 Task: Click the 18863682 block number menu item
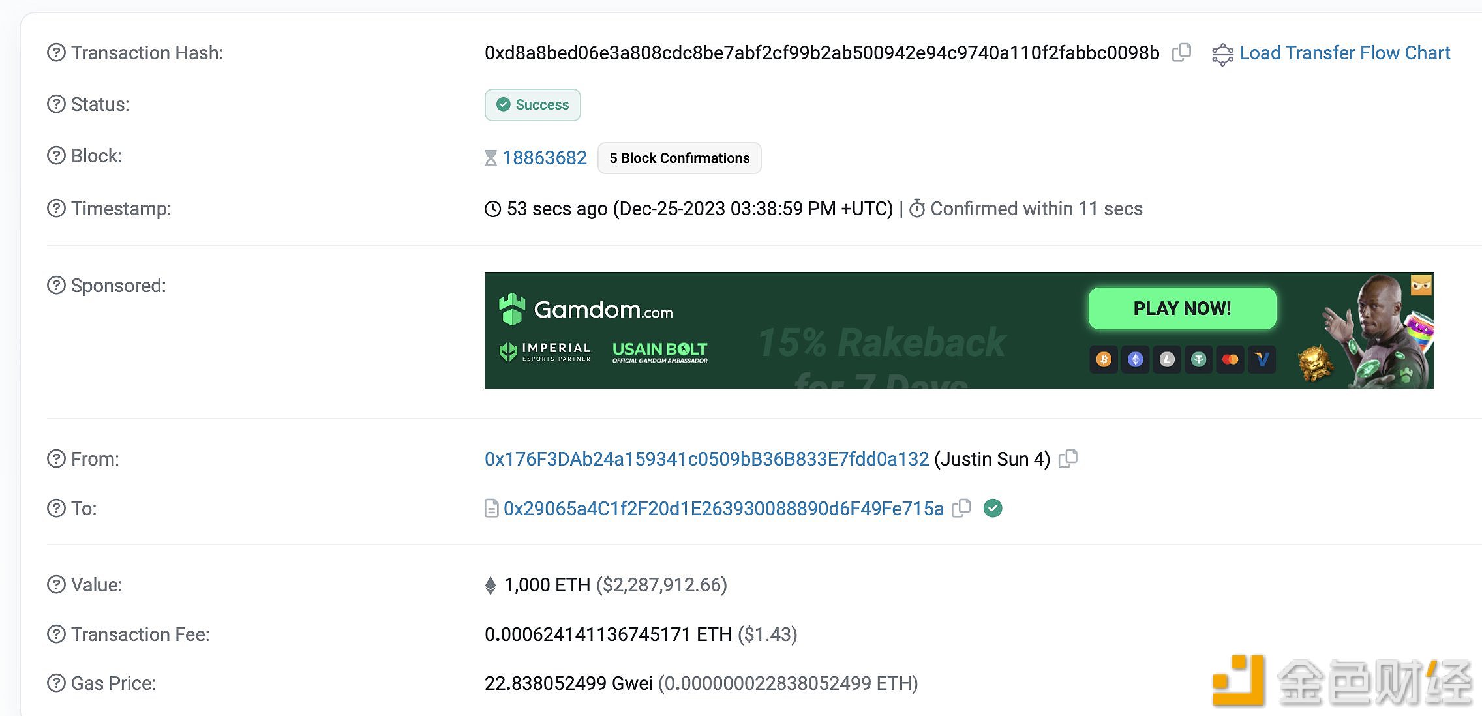pos(545,157)
